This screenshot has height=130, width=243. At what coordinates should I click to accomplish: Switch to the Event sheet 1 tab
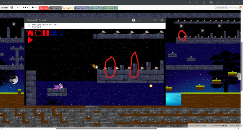81,8
